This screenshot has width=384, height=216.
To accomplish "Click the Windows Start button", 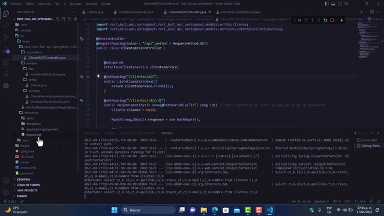I will click(115, 210).
